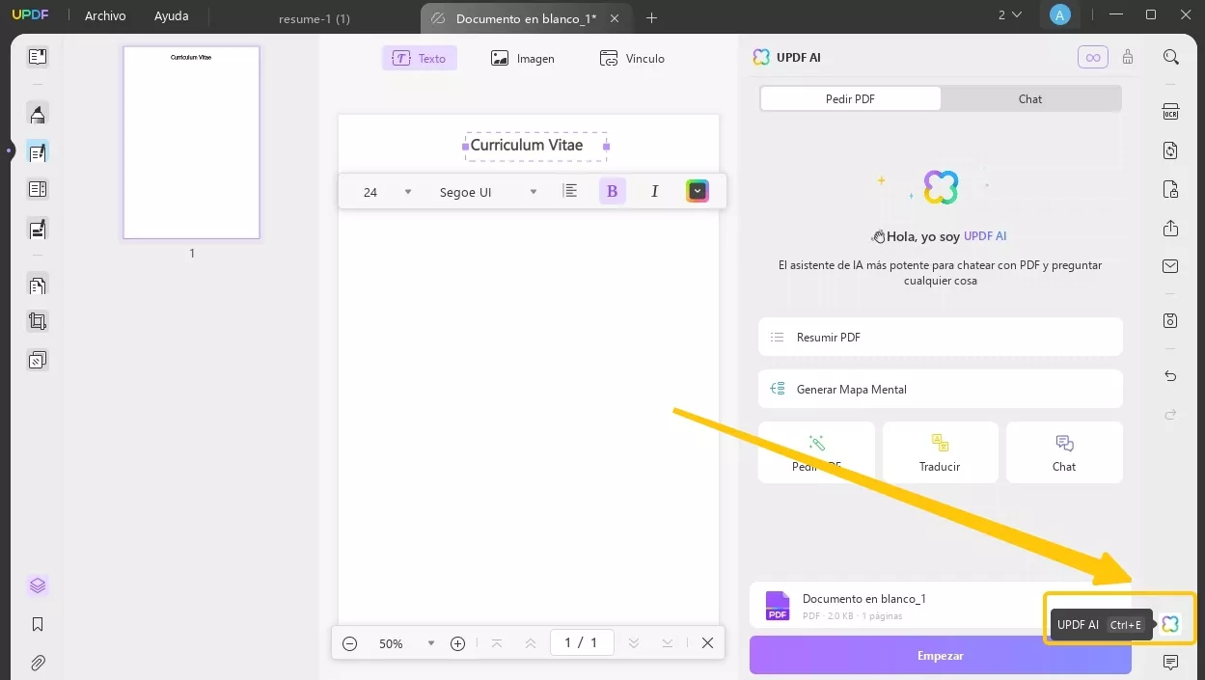Open the text alignment options
Image resolution: width=1205 pixels, height=680 pixels.
tap(570, 192)
